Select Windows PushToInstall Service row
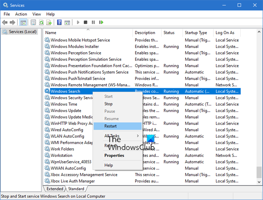 [142, 78]
